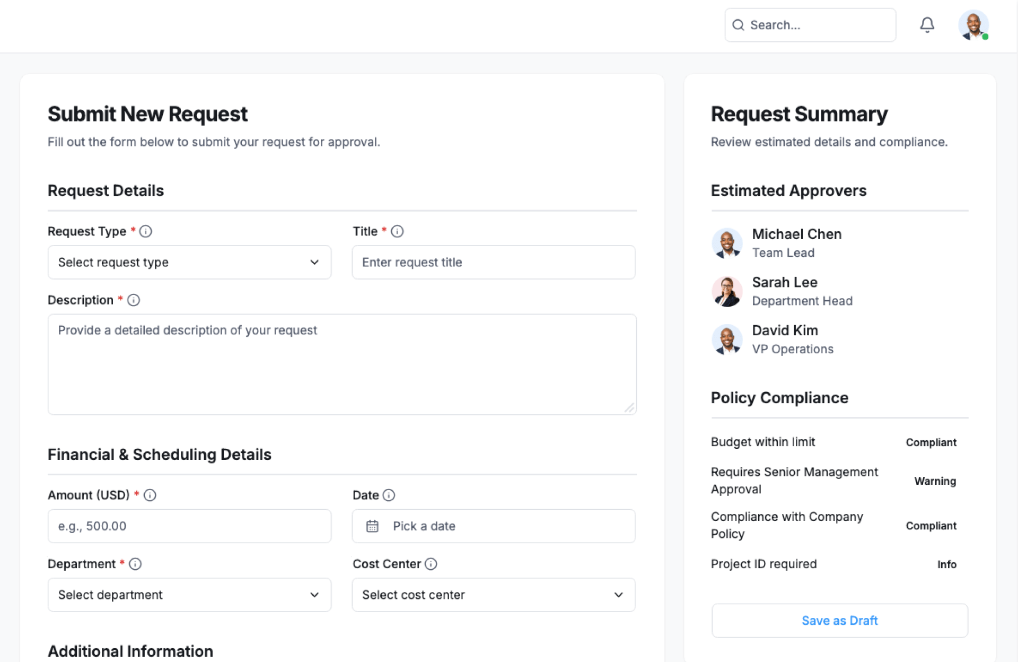Click info icon next to Request Type
The height and width of the screenshot is (662, 1018).
click(145, 231)
